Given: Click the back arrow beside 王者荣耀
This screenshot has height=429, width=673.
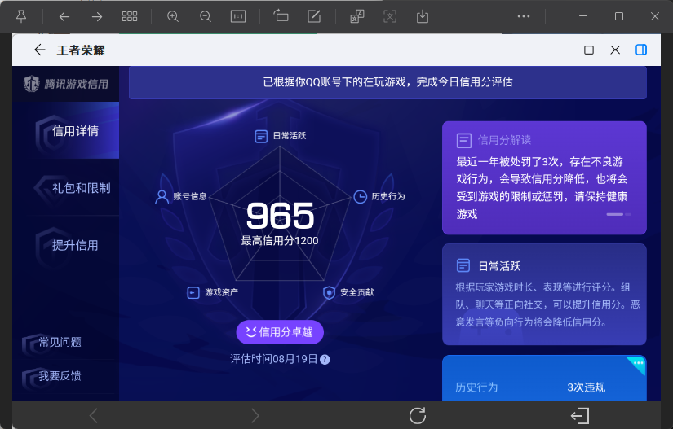Looking at the screenshot, I should [39, 50].
